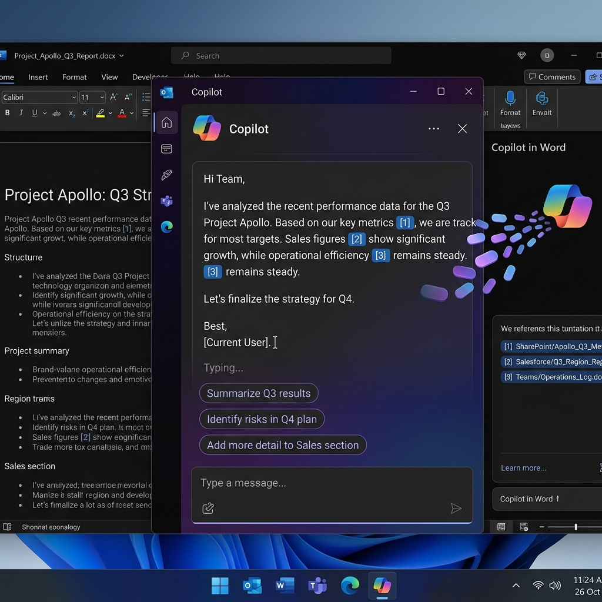Expand the highlight color dropdown arrow
This screenshot has width=602, height=602.
click(x=110, y=113)
